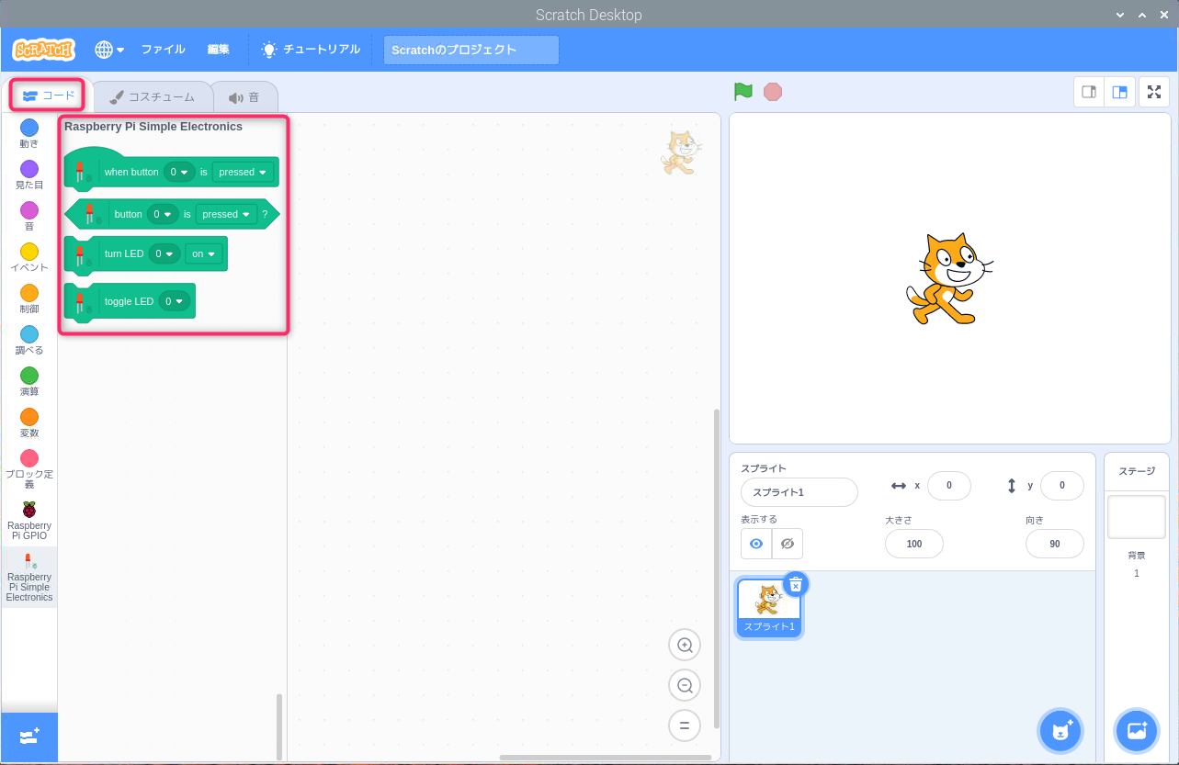
Task: Add a new sprite with the cat button
Action: click(x=1060, y=730)
